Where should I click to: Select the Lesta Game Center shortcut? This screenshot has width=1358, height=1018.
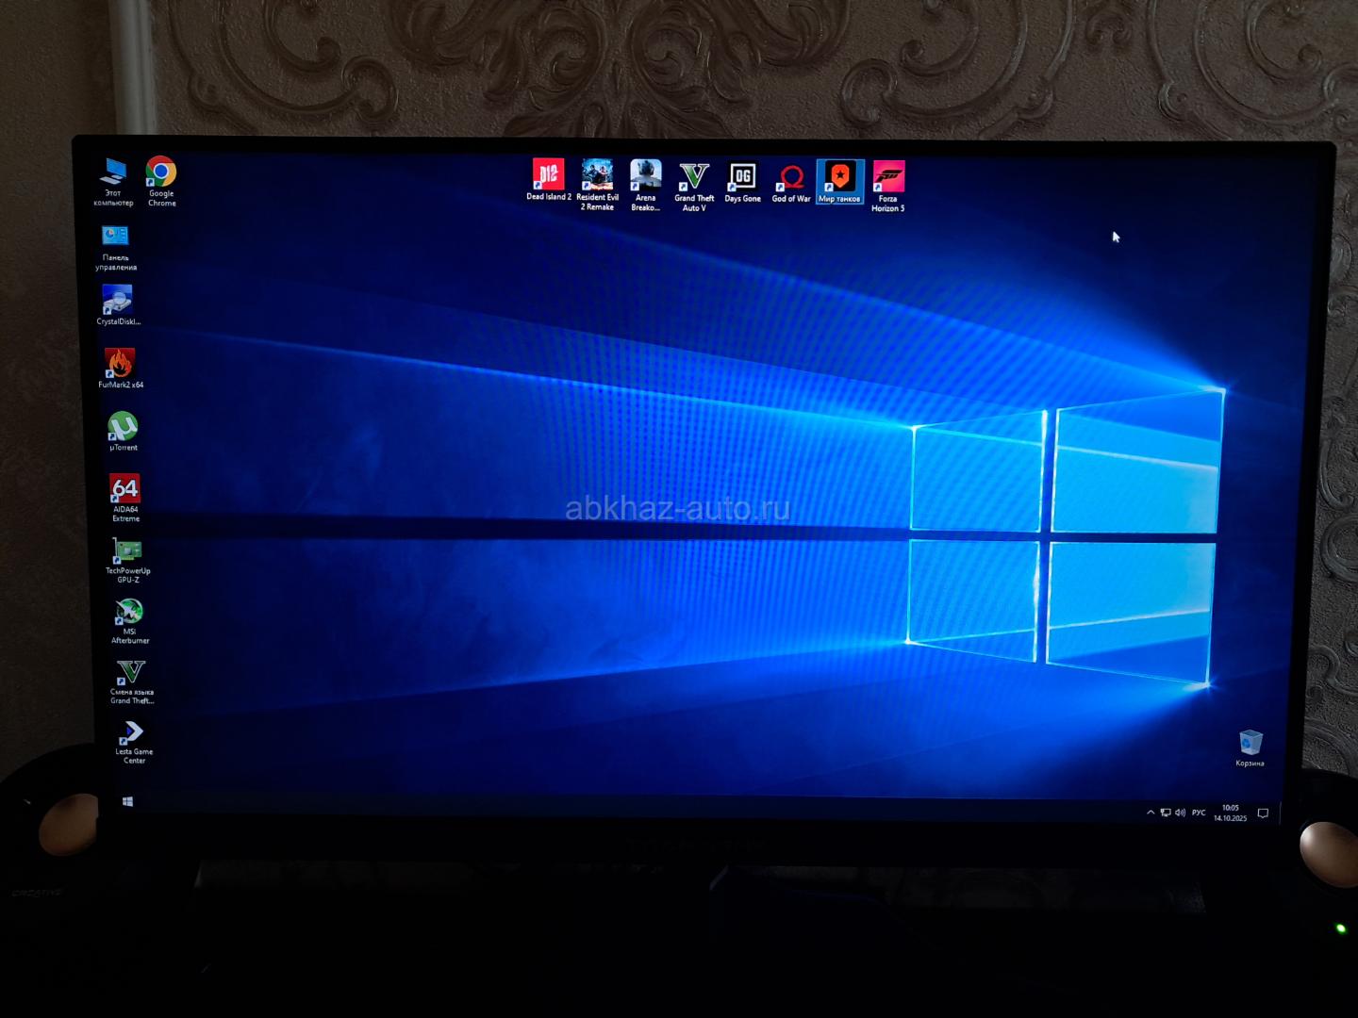[x=133, y=733]
